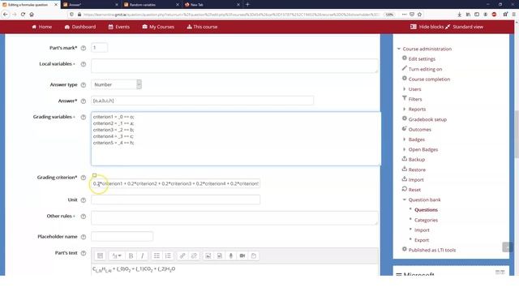519x292 pixels.
Task: Open Questions under Question bank
Action: (426, 210)
